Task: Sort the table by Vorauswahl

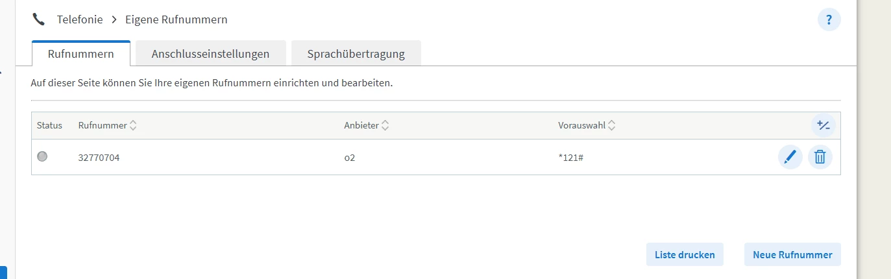Action: tap(611, 125)
